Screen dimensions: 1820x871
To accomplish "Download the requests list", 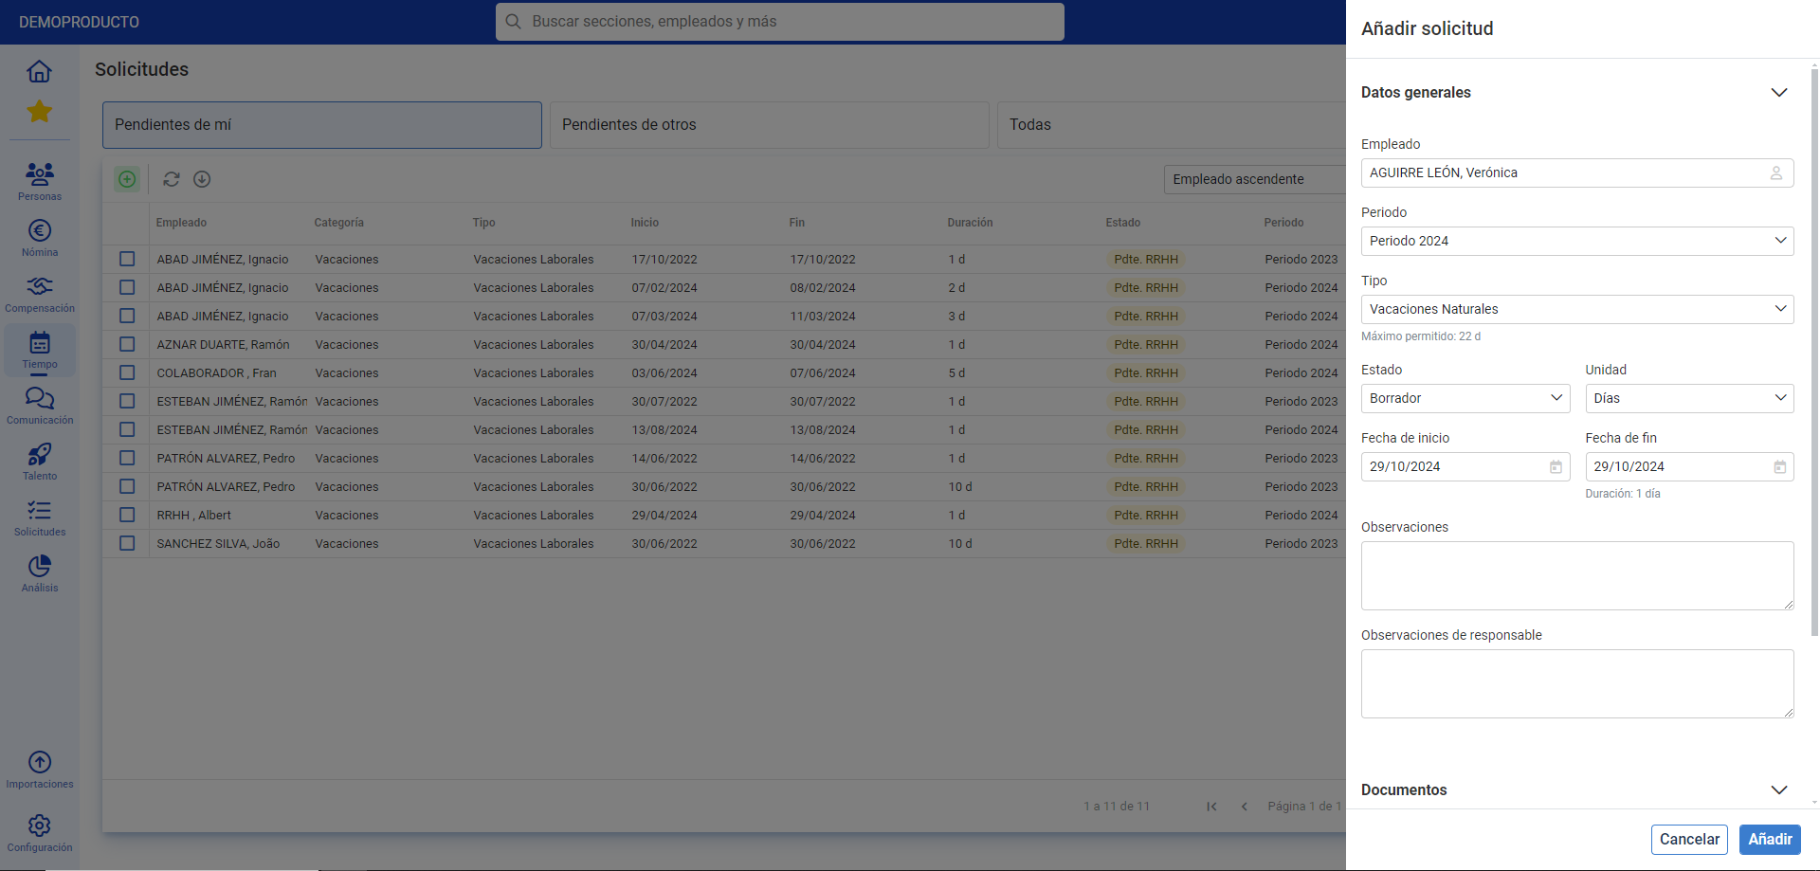I will coord(202,179).
